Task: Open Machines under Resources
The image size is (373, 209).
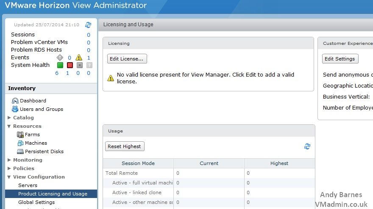Action: click(36, 143)
